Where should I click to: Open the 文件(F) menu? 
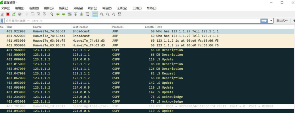pyautogui.click(x=6, y=8)
